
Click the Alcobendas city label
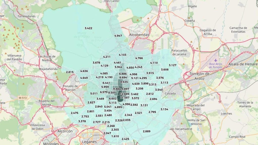click(x=139, y=35)
